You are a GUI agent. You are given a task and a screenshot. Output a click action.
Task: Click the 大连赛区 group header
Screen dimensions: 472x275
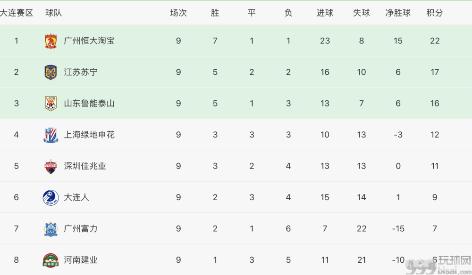click(17, 13)
